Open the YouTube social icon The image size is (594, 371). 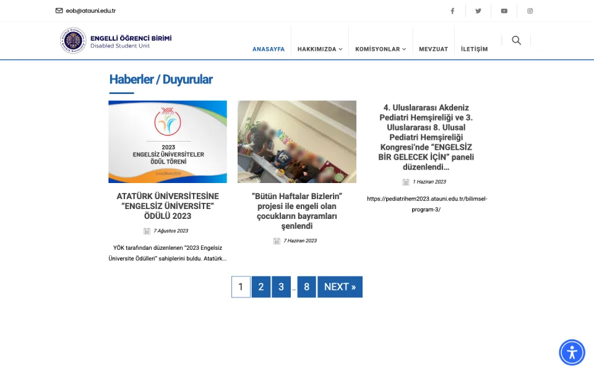[x=504, y=11]
